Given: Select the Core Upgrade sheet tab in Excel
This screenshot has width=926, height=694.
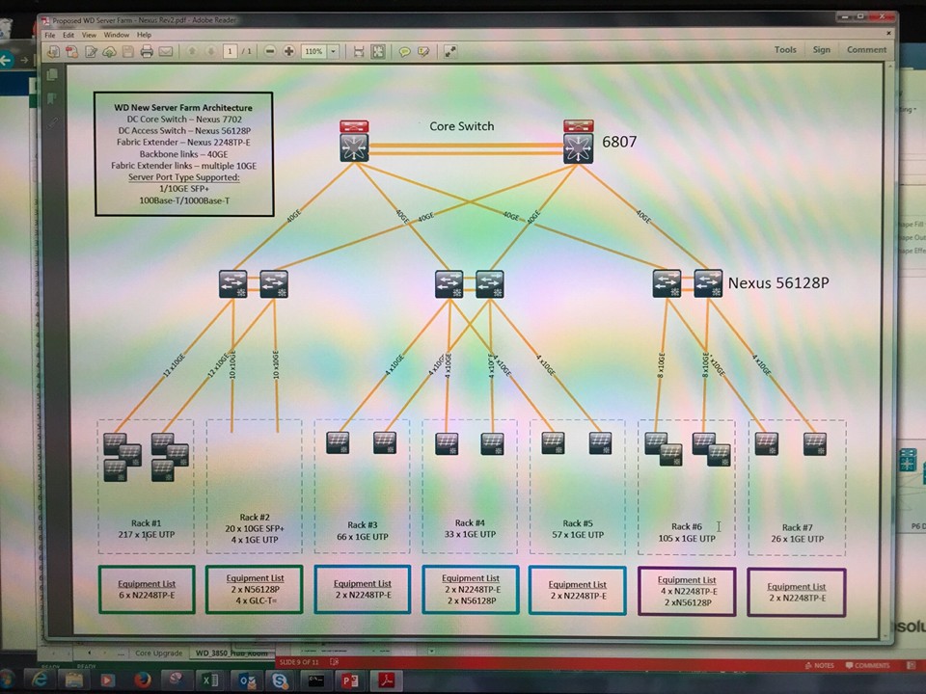Looking at the screenshot, I should pyautogui.click(x=159, y=654).
